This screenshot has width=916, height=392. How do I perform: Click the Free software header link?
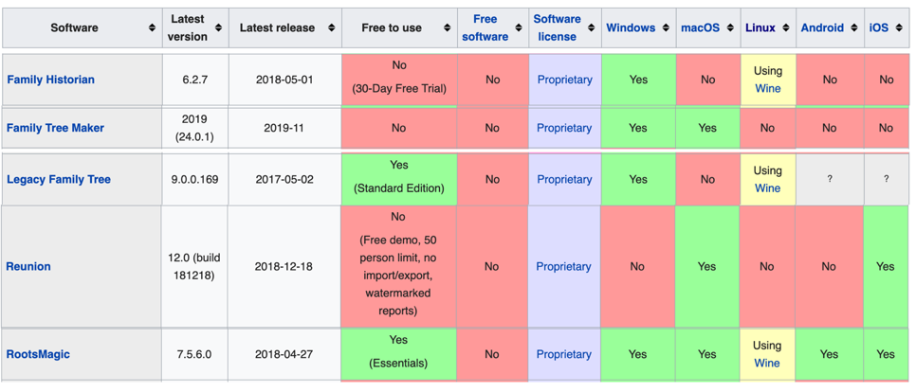[485, 27]
